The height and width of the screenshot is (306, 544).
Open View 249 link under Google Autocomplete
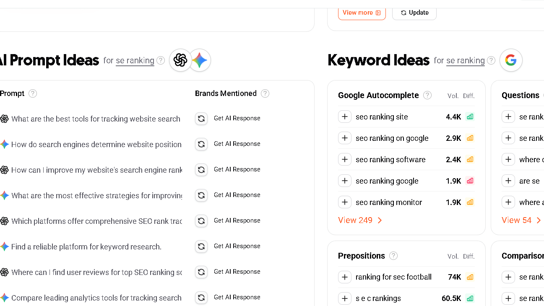[x=360, y=220]
